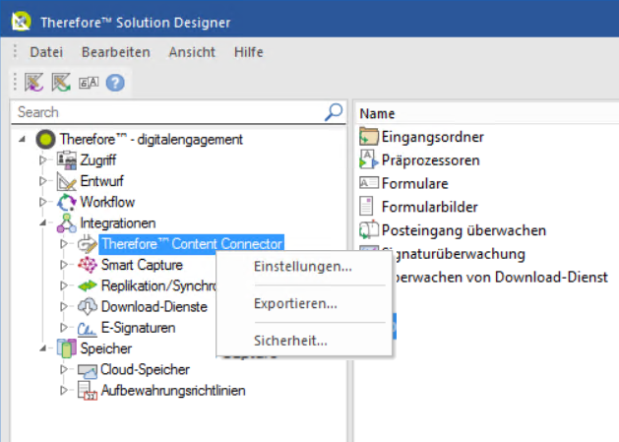Choose Exportieren... from the context menu

tap(295, 304)
